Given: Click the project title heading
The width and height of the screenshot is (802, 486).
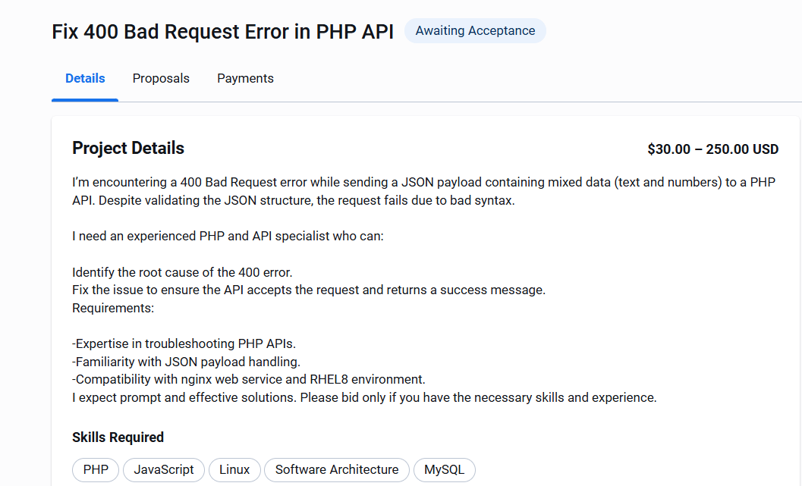Looking at the screenshot, I should [x=222, y=33].
